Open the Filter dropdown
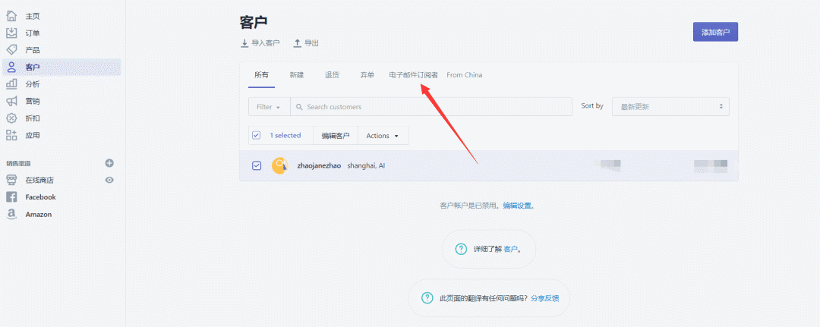The image size is (820, 327). coord(269,107)
